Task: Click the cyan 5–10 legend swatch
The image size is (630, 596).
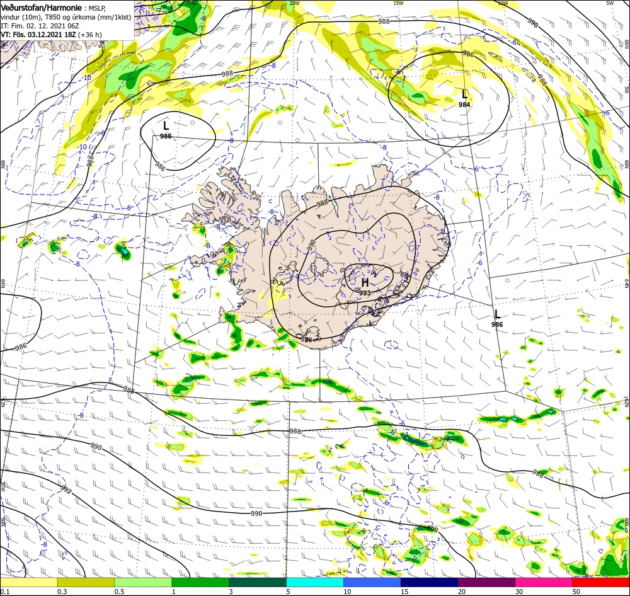Action: tap(315, 582)
